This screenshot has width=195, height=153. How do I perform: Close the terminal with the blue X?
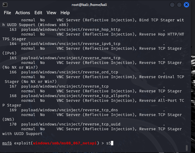click(186, 5)
